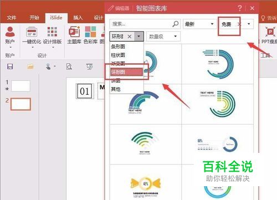The width and height of the screenshot is (277, 200).
Task: Select 渐变图 from the category list
Action: 126,64
